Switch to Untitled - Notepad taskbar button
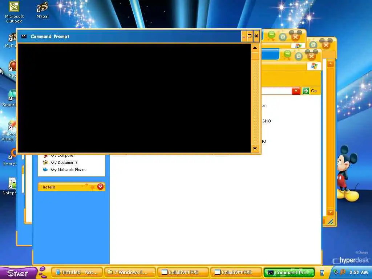 click(x=77, y=272)
